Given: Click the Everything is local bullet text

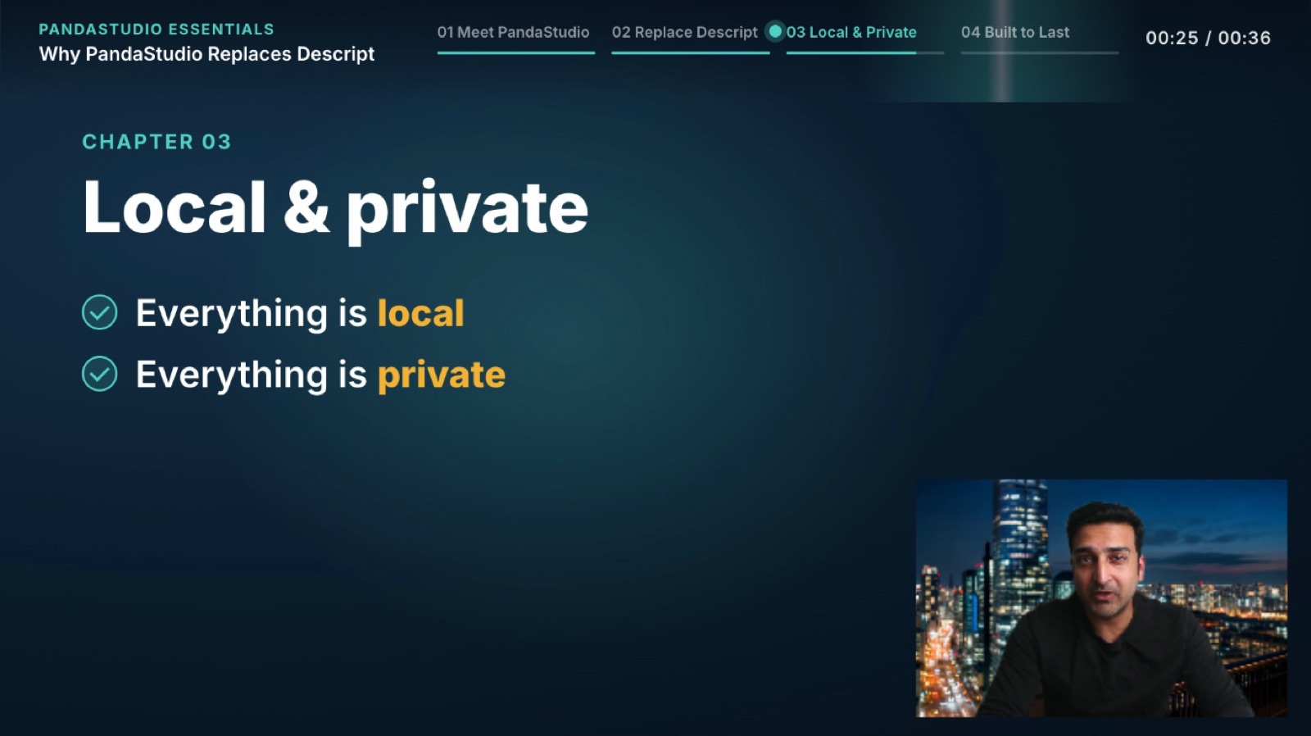Looking at the screenshot, I should point(300,313).
